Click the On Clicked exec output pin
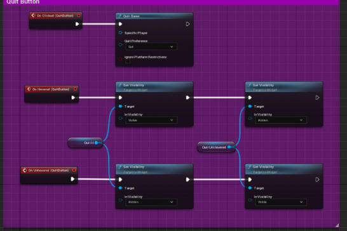The width and height of the screenshot is (347, 231). (77, 24)
